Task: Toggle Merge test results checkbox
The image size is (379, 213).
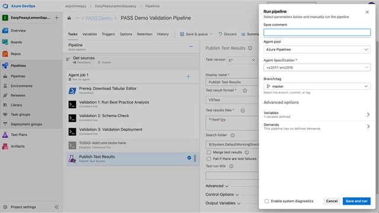Action: point(209,153)
